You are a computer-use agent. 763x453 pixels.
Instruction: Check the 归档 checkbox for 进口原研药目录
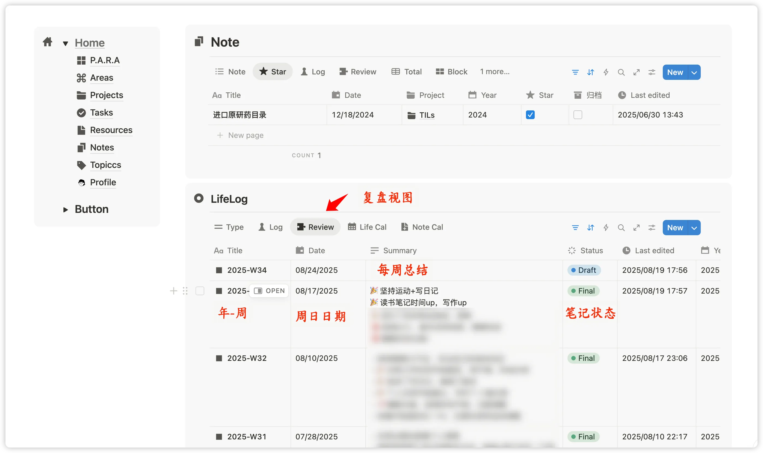tap(578, 115)
